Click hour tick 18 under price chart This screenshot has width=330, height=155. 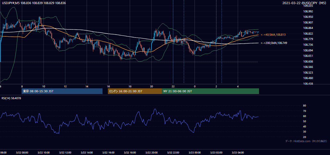130,86
